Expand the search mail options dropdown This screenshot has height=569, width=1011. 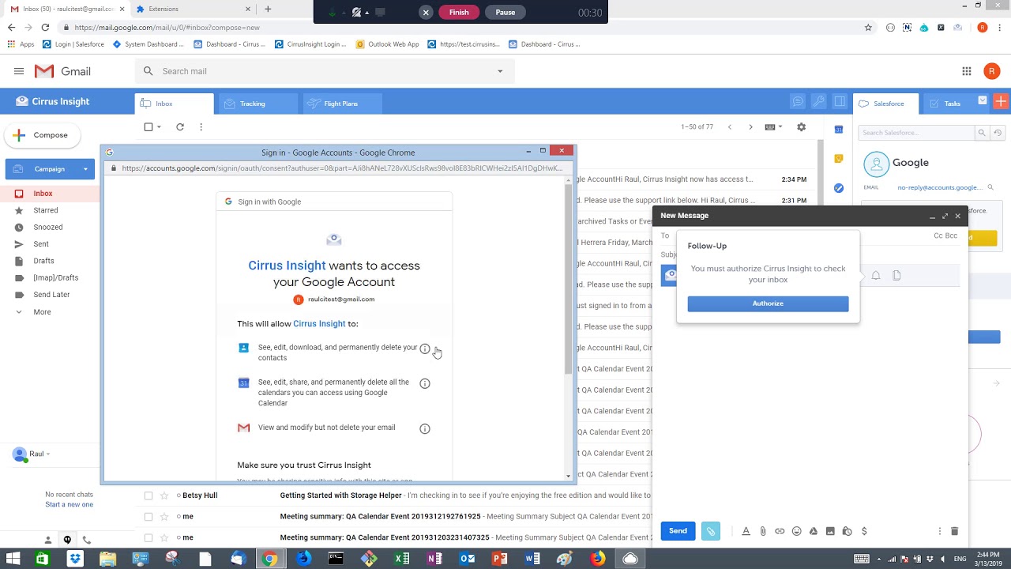[500, 71]
